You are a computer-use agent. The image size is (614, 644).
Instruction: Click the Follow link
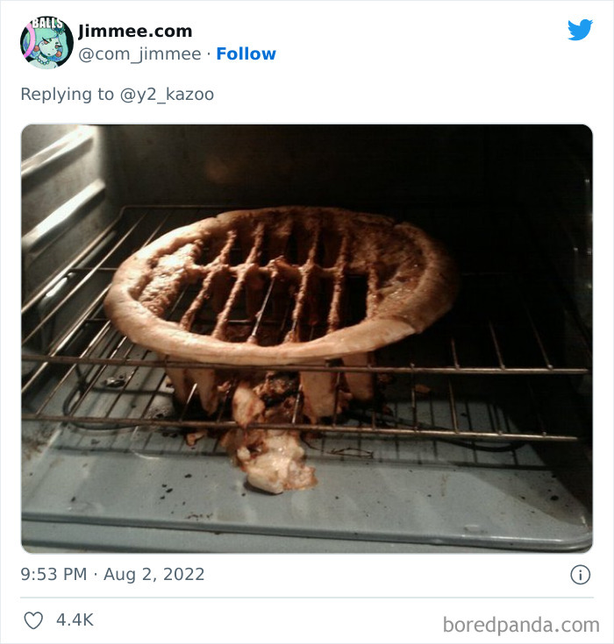pyautogui.click(x=246, y=53)
